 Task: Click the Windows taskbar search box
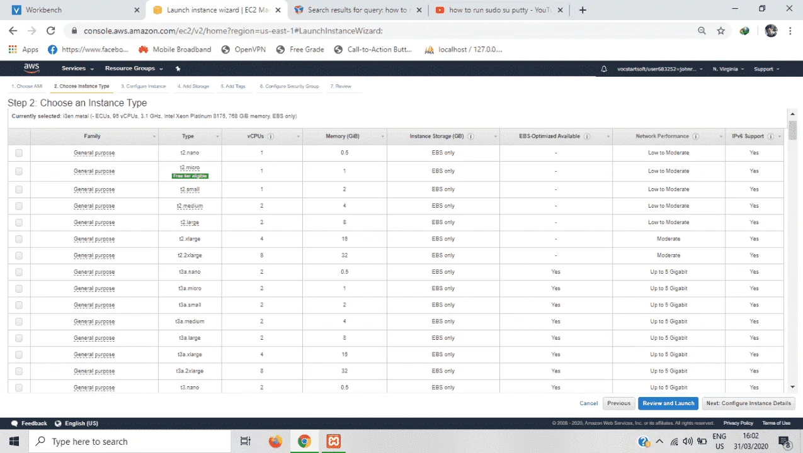point(130,442)
